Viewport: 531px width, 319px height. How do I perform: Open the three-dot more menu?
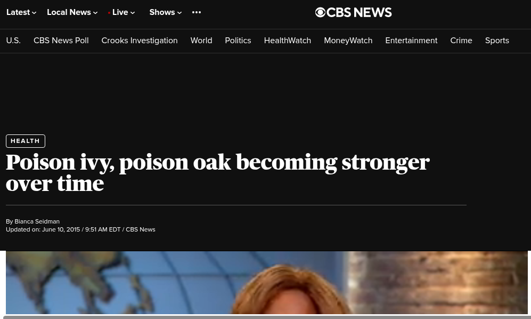click(197, 12)
